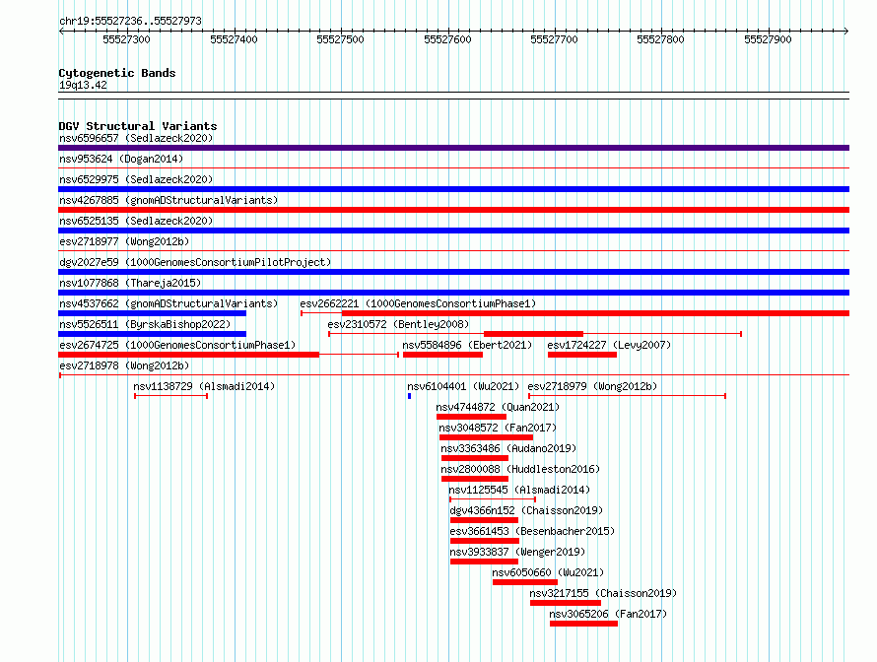Open esv2674725 (1000GenomesConsortiumPhase1) label
877x662 pixels.
177,345
